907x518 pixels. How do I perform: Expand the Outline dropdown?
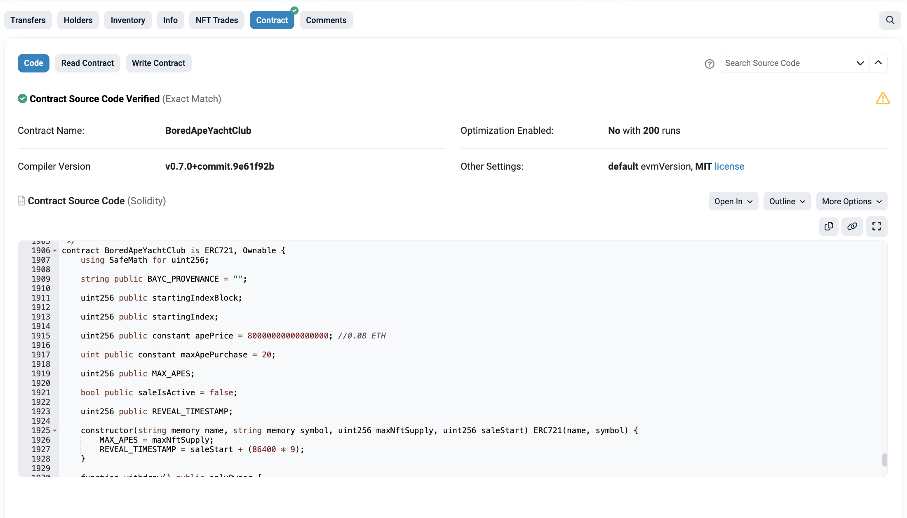coord(787,201)
